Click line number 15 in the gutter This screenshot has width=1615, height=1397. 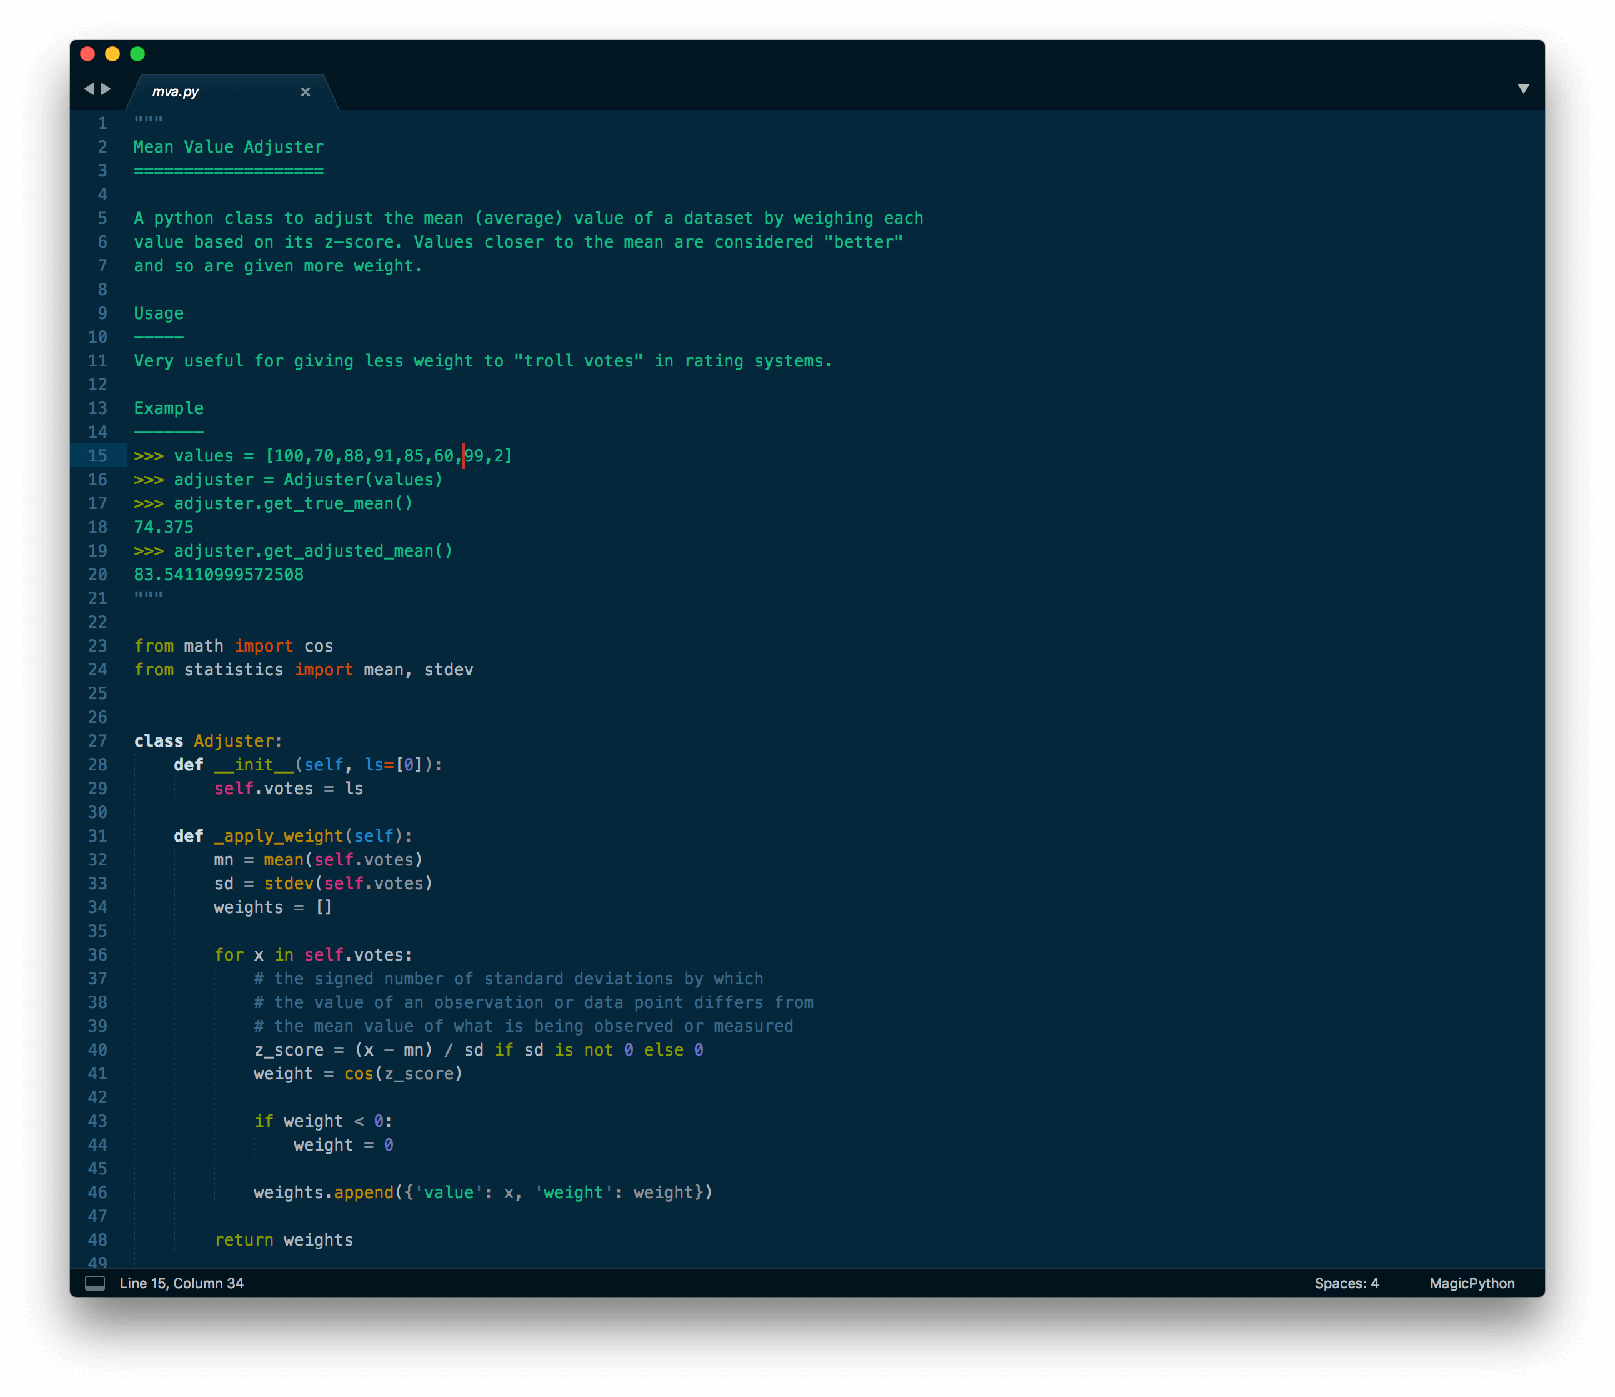tap(97, 455)
